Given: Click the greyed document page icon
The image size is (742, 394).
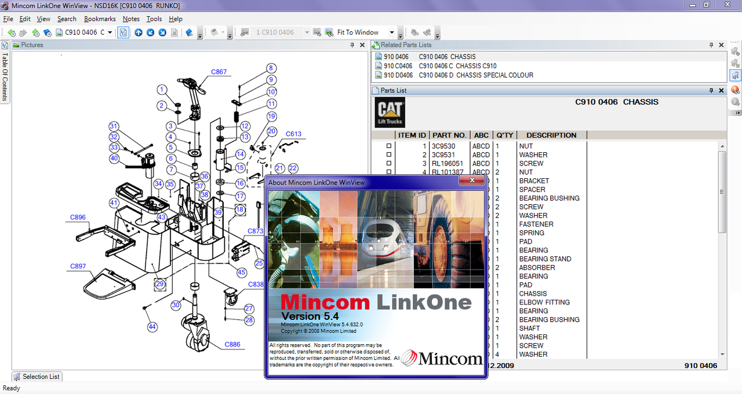Looking at the screenshot, I should pos(174,32).
